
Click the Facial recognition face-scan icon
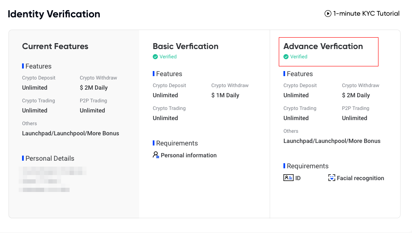coord(332,178)
